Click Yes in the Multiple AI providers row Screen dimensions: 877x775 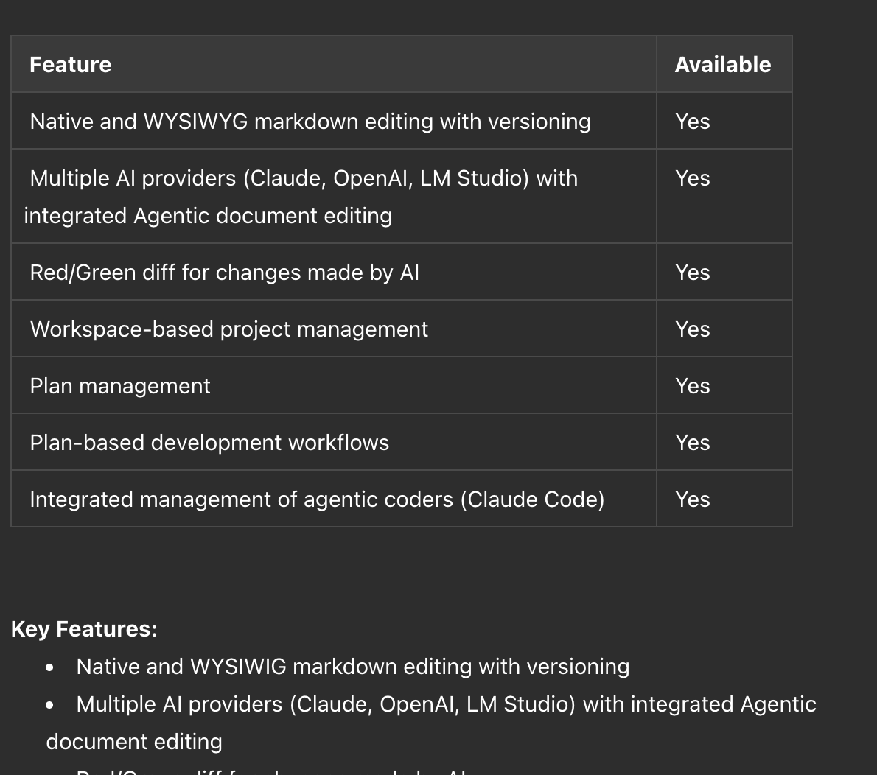pyautogui.click(x=693, y=178)
